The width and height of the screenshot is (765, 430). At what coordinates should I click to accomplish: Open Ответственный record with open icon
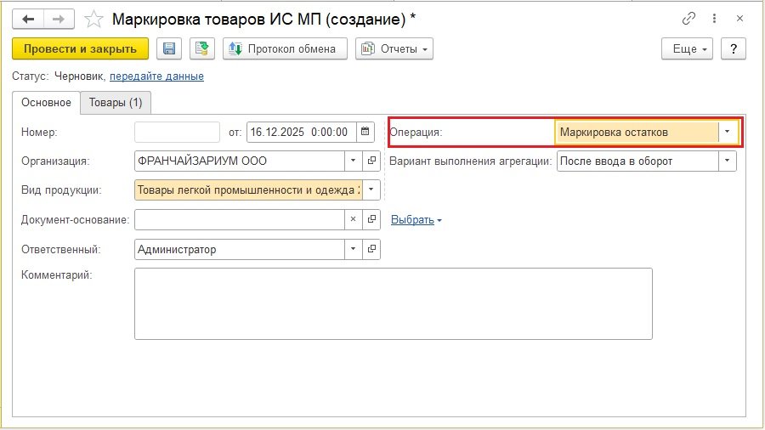371,249
